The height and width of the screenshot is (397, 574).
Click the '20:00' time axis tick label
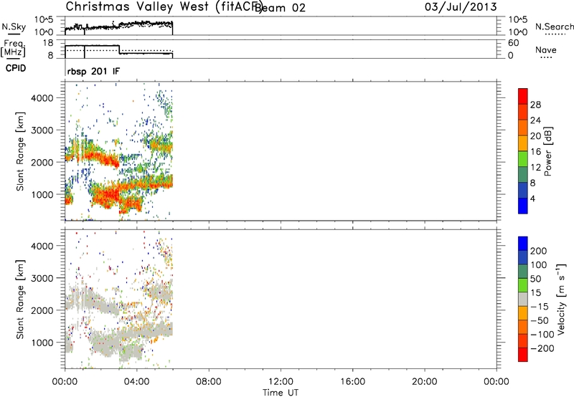coord(425,382)
